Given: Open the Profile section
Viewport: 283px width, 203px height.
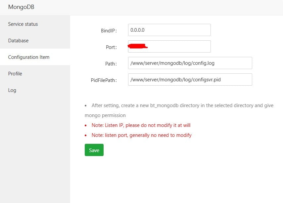Looking at the screenshot, I should [15, 74].
